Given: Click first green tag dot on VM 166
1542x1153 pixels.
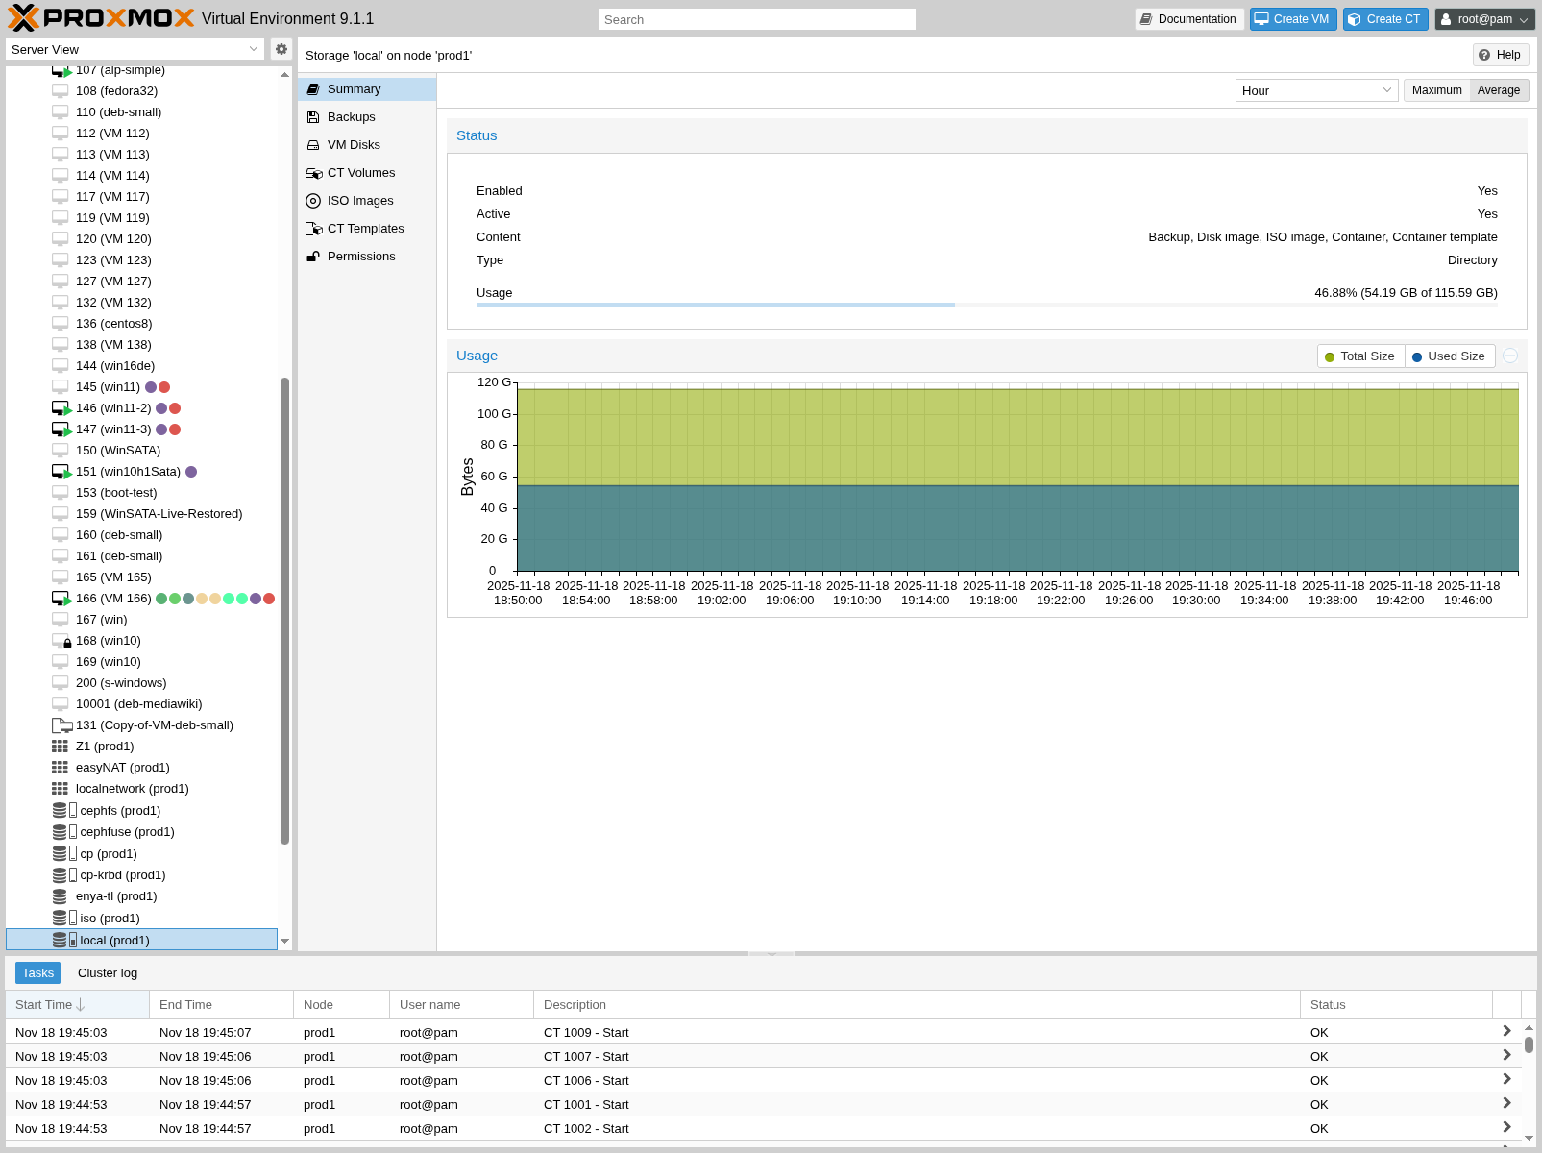Looking at the screenshot, I should pos(161,599).
